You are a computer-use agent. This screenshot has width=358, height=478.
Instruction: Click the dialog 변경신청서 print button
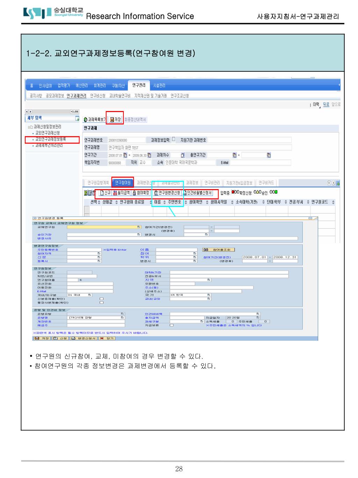[x=84, y=338]
